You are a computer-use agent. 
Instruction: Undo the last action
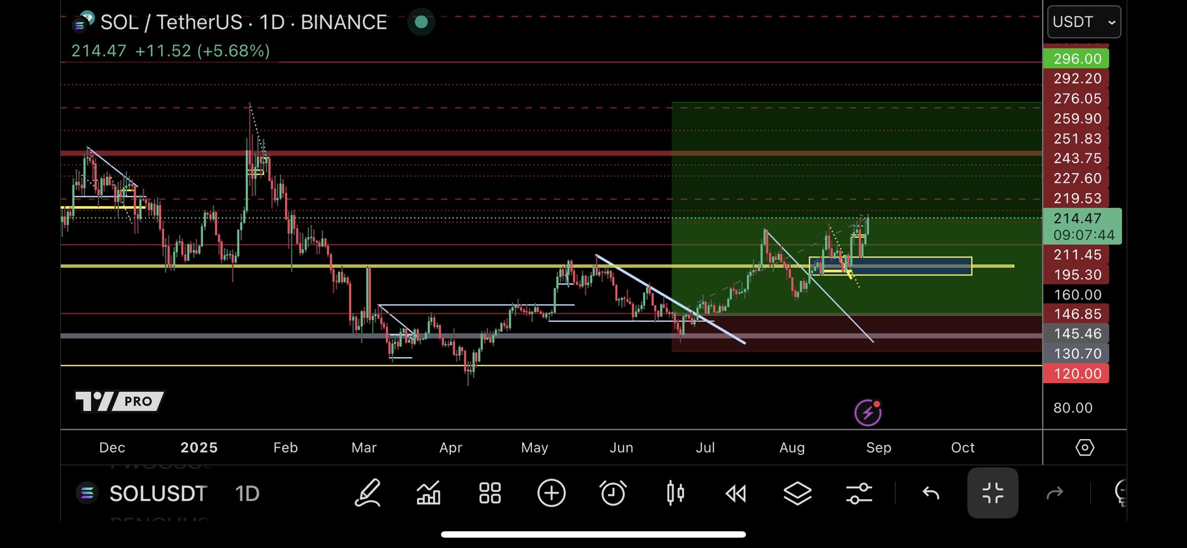(x=931, y=494)
